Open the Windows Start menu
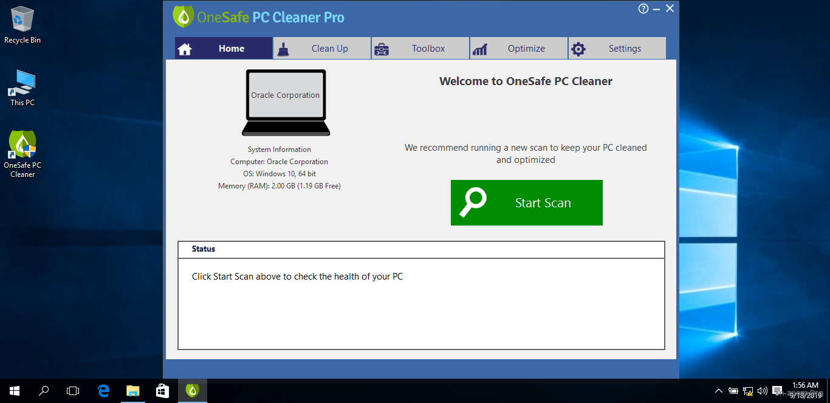The image size is (830, 403). tap(15, 391)
